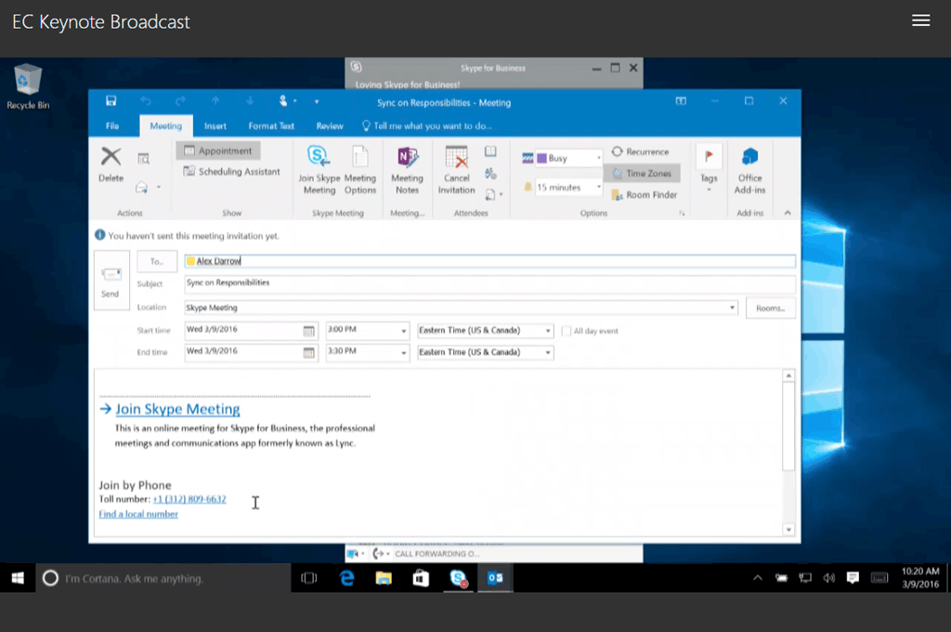Delete the meeting using the Delete icon
The height and width of the screenshot is (632, 951).
(x=111, y=158)
